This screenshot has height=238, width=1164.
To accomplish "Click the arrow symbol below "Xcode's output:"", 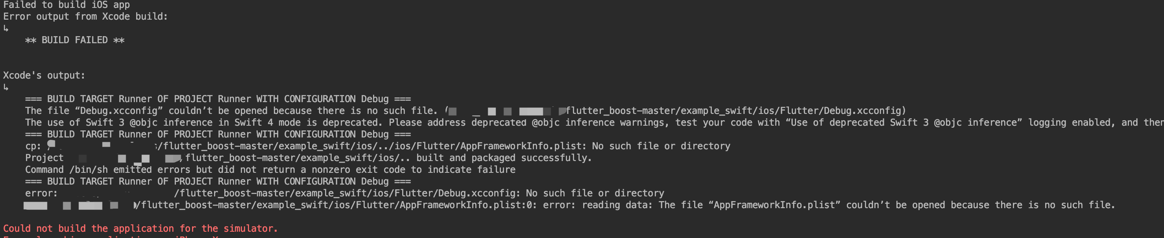I will (6, 87).
